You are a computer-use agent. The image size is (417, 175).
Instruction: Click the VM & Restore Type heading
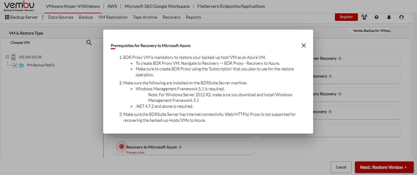[26, 33]
